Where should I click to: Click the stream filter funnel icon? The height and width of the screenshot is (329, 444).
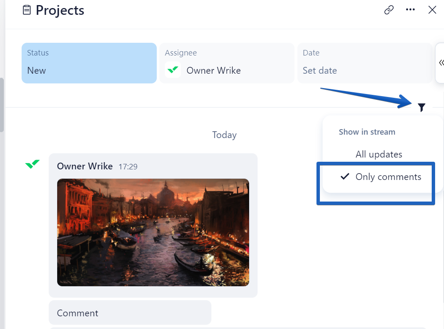(421, 108)
